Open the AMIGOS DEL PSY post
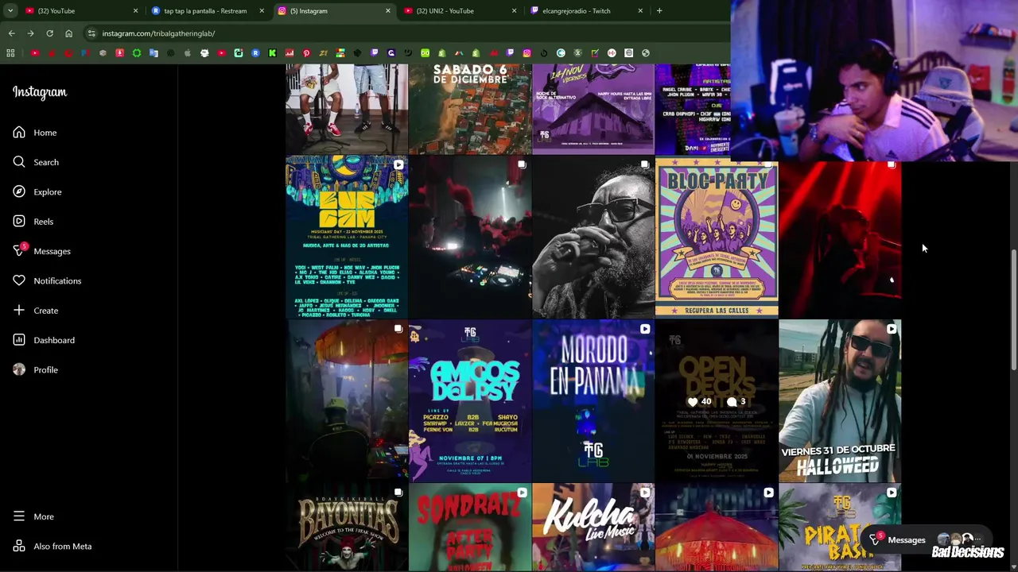 pyautogui.click(x=470, y=401)
